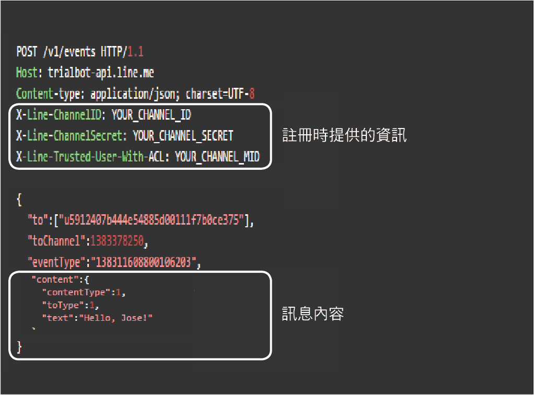Click the closing curly brace of JSON body
534x395 pixels.
click(x=19, y=347)
